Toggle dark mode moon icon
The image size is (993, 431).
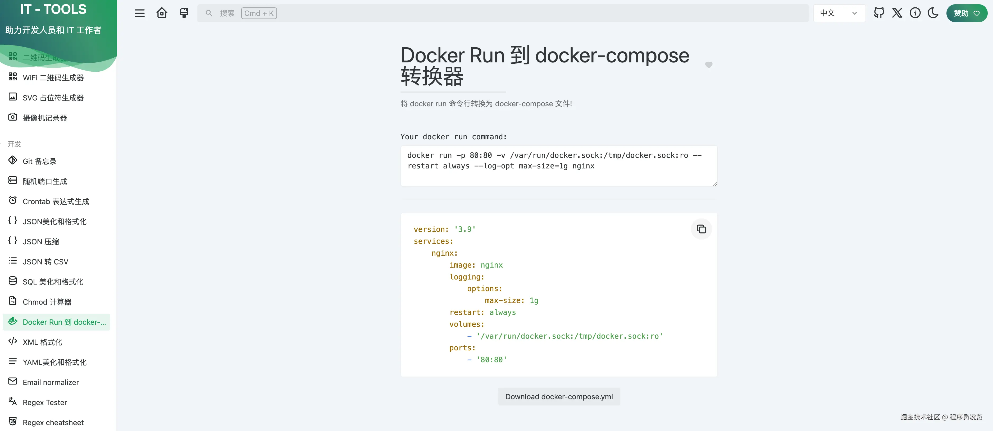933,13
